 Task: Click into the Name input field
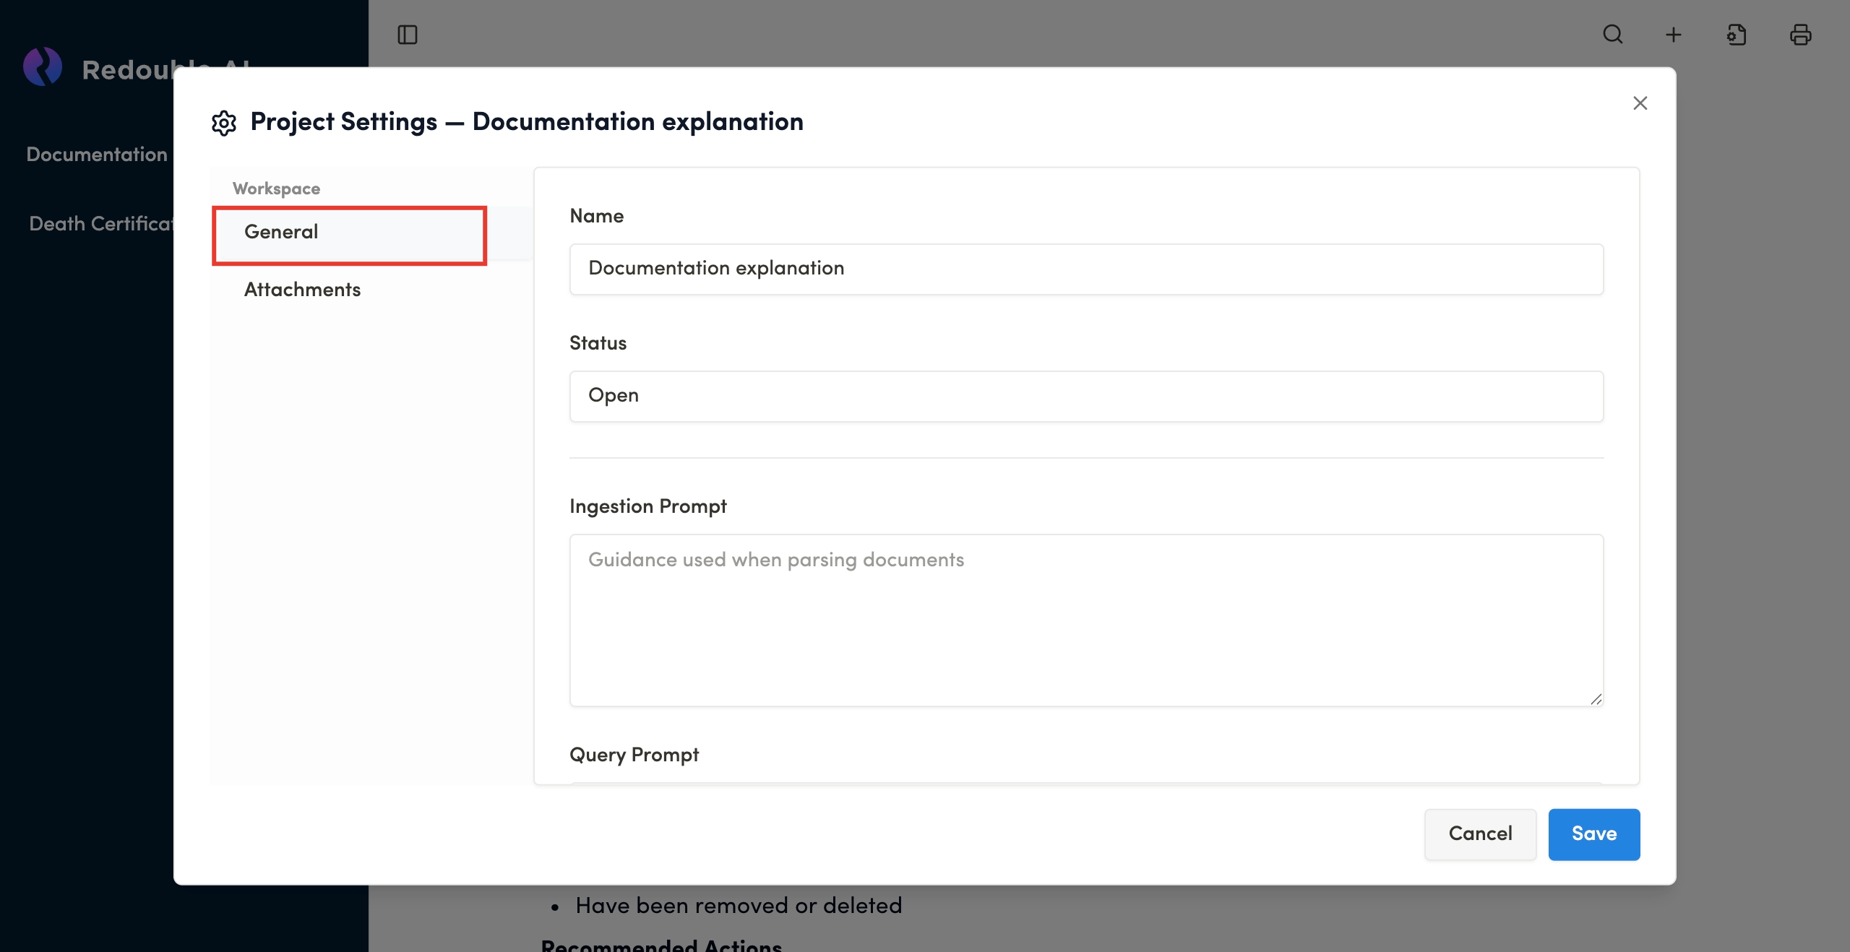tap(1086, 269)
